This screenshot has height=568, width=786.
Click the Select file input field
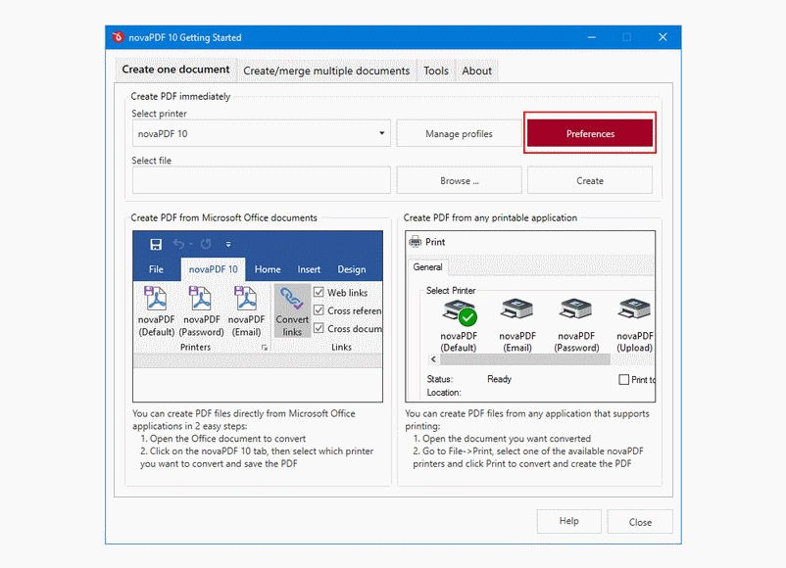point(261,180)
